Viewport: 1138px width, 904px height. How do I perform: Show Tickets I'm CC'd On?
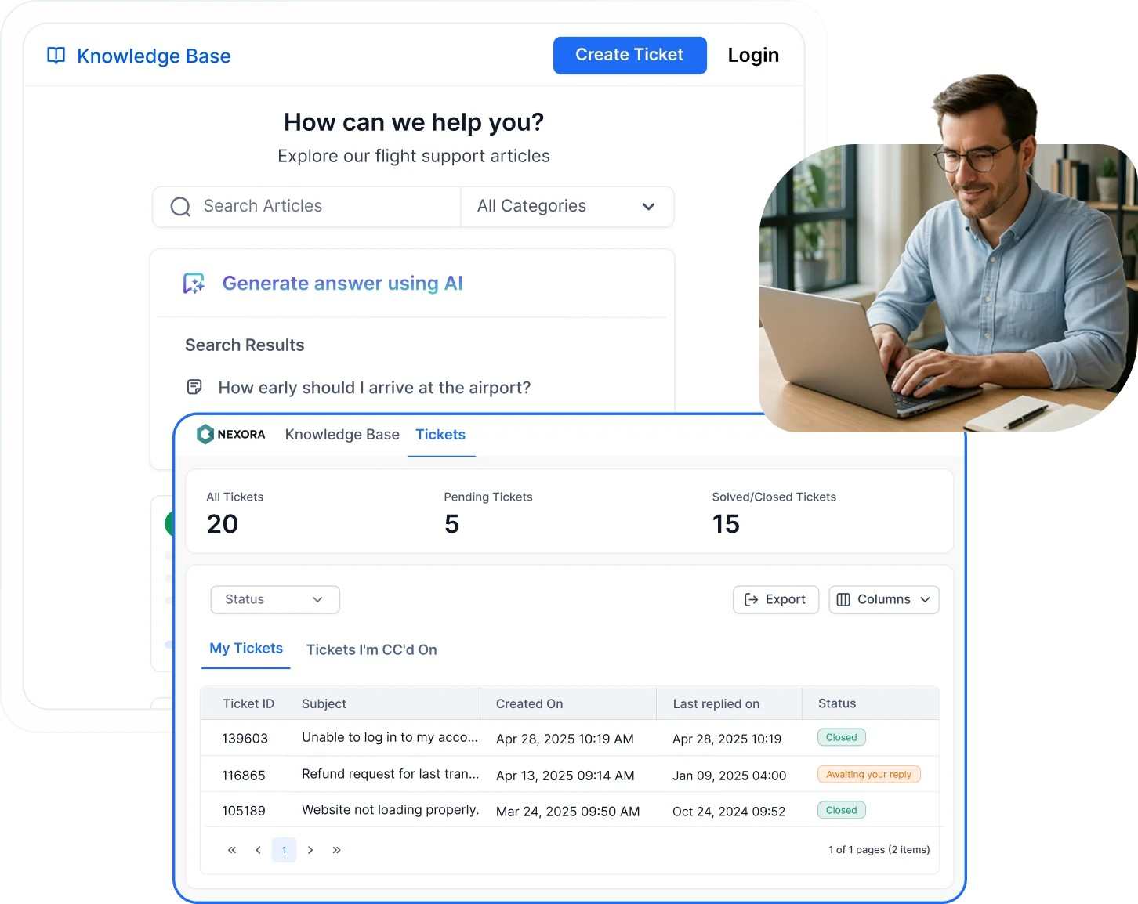[x=371, y=649]
